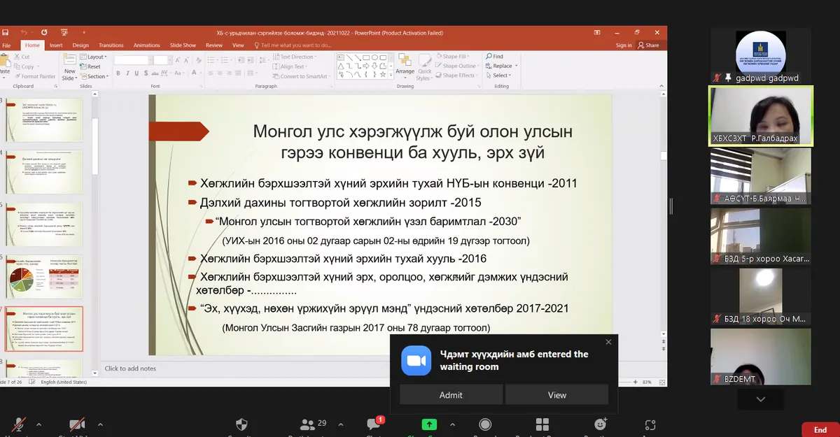Open Align Text dropdown
840x437 pixels.
(291, 66)
